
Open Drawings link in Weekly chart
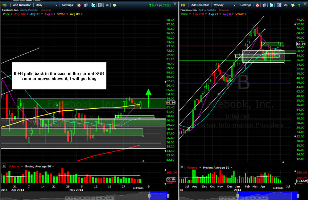tap(224, 10)
